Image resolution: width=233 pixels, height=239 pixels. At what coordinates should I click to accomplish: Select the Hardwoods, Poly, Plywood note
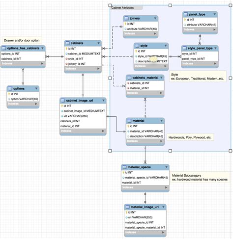tap(190, 137)
